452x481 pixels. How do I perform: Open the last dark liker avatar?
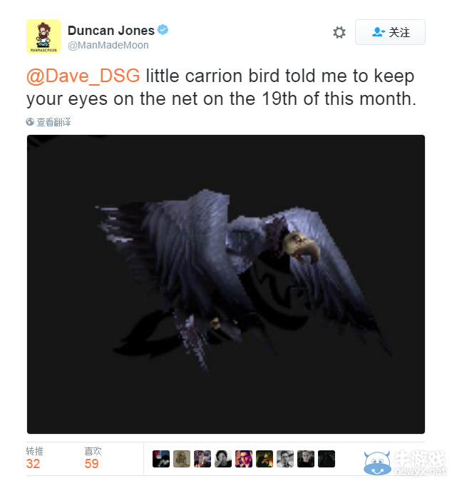click(327, 459)
